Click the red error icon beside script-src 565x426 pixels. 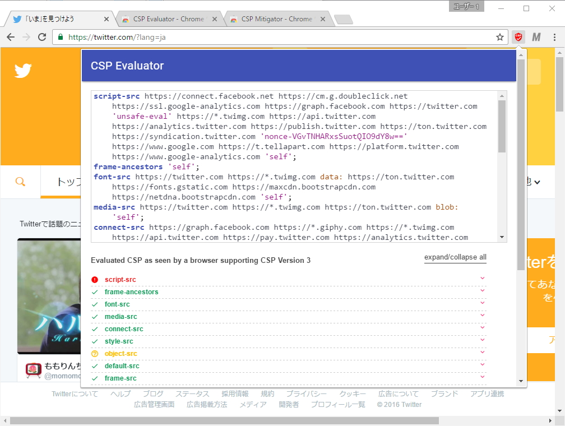click(95, 280)
